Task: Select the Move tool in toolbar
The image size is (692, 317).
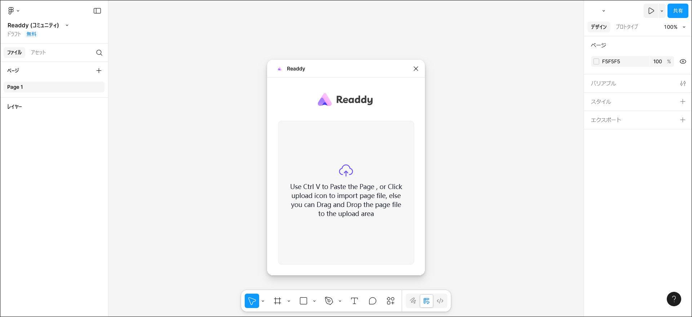Action: [252, 301]
